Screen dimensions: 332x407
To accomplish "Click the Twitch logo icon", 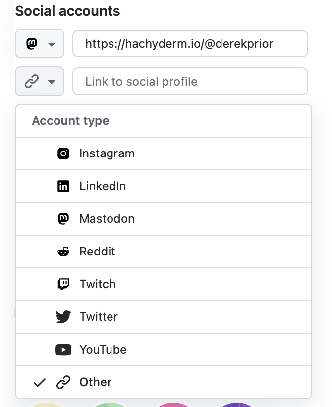I will [63, 284].
